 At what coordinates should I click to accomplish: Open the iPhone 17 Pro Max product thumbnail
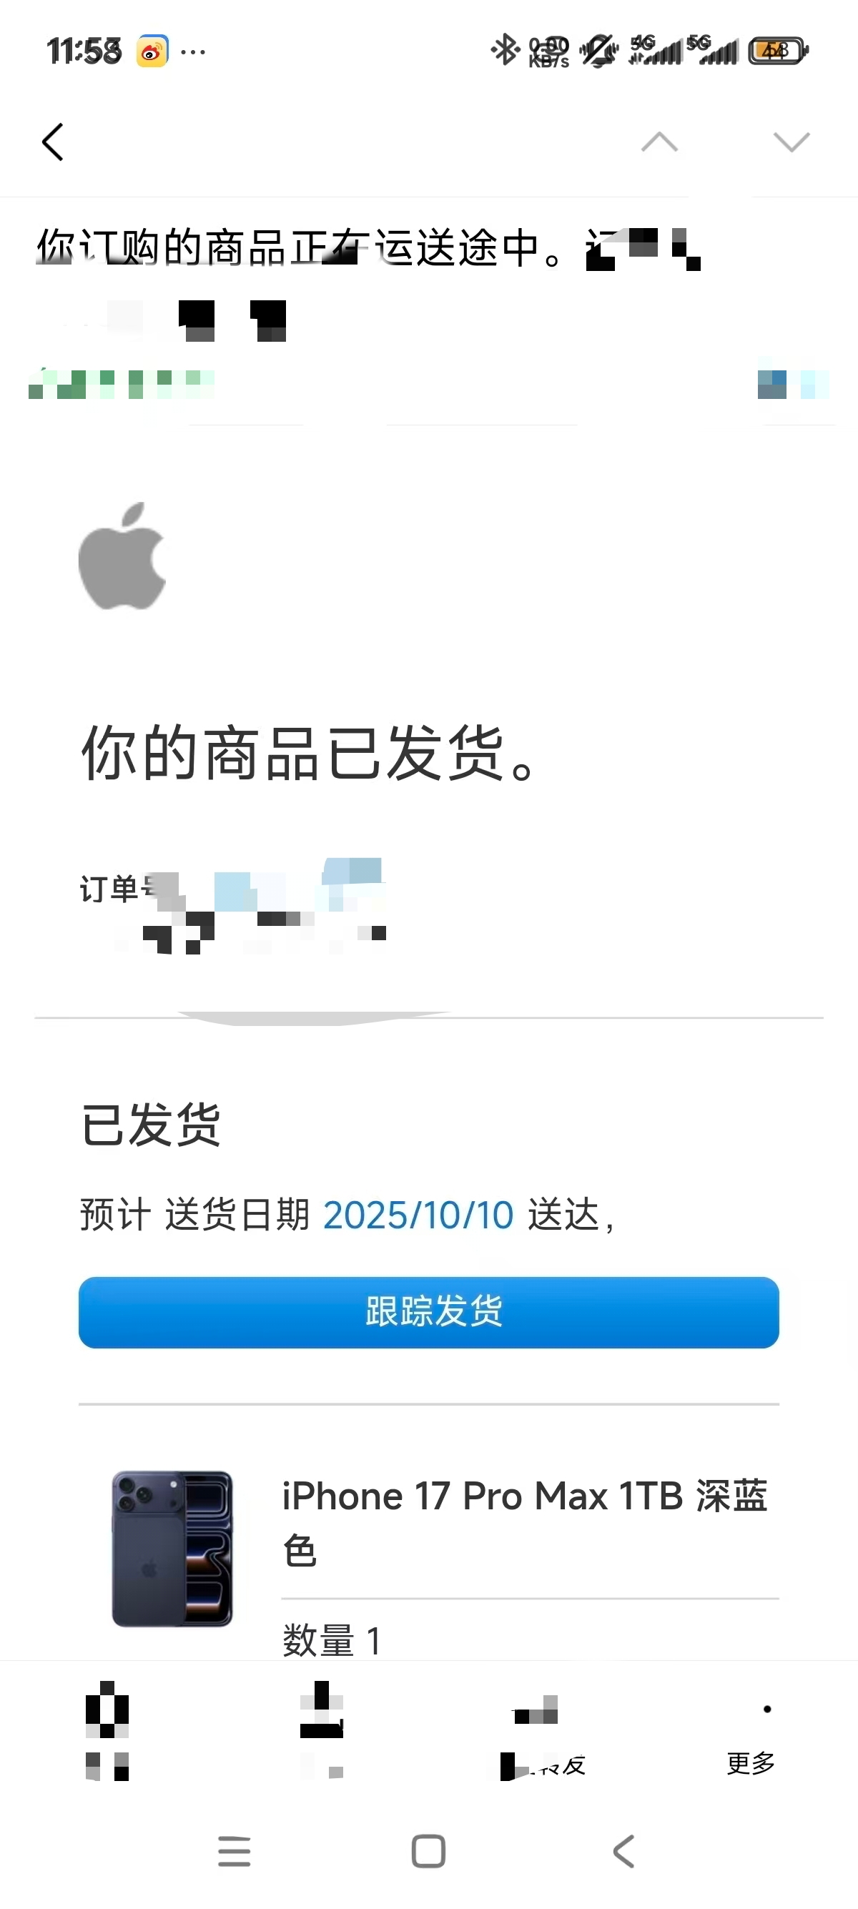pos(172,1548)
